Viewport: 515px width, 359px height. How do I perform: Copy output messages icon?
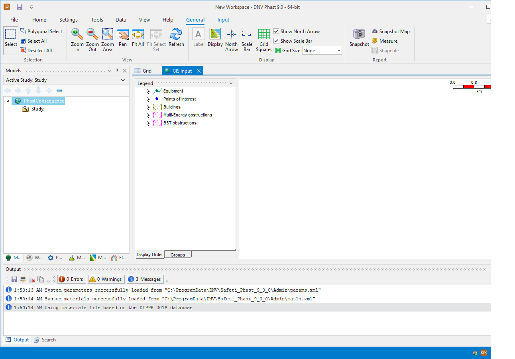click(41, 279)
